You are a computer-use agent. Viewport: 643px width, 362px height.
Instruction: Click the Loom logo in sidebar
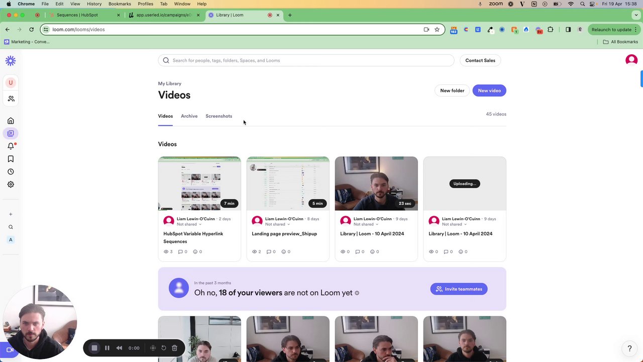coord(11,61)
